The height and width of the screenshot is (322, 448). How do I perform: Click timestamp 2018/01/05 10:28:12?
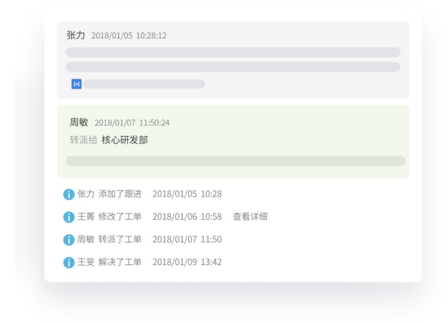click(129, 36)
